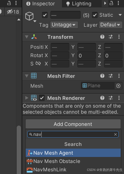124x174 pixels.
Task: Open Transform help reference icon
Action: pyautogui.click(x=102, y=37)
